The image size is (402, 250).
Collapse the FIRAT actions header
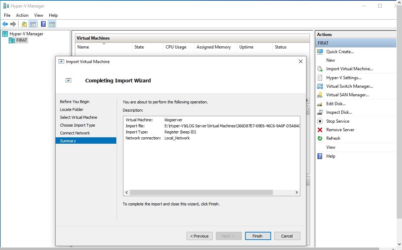pos(356,43)
